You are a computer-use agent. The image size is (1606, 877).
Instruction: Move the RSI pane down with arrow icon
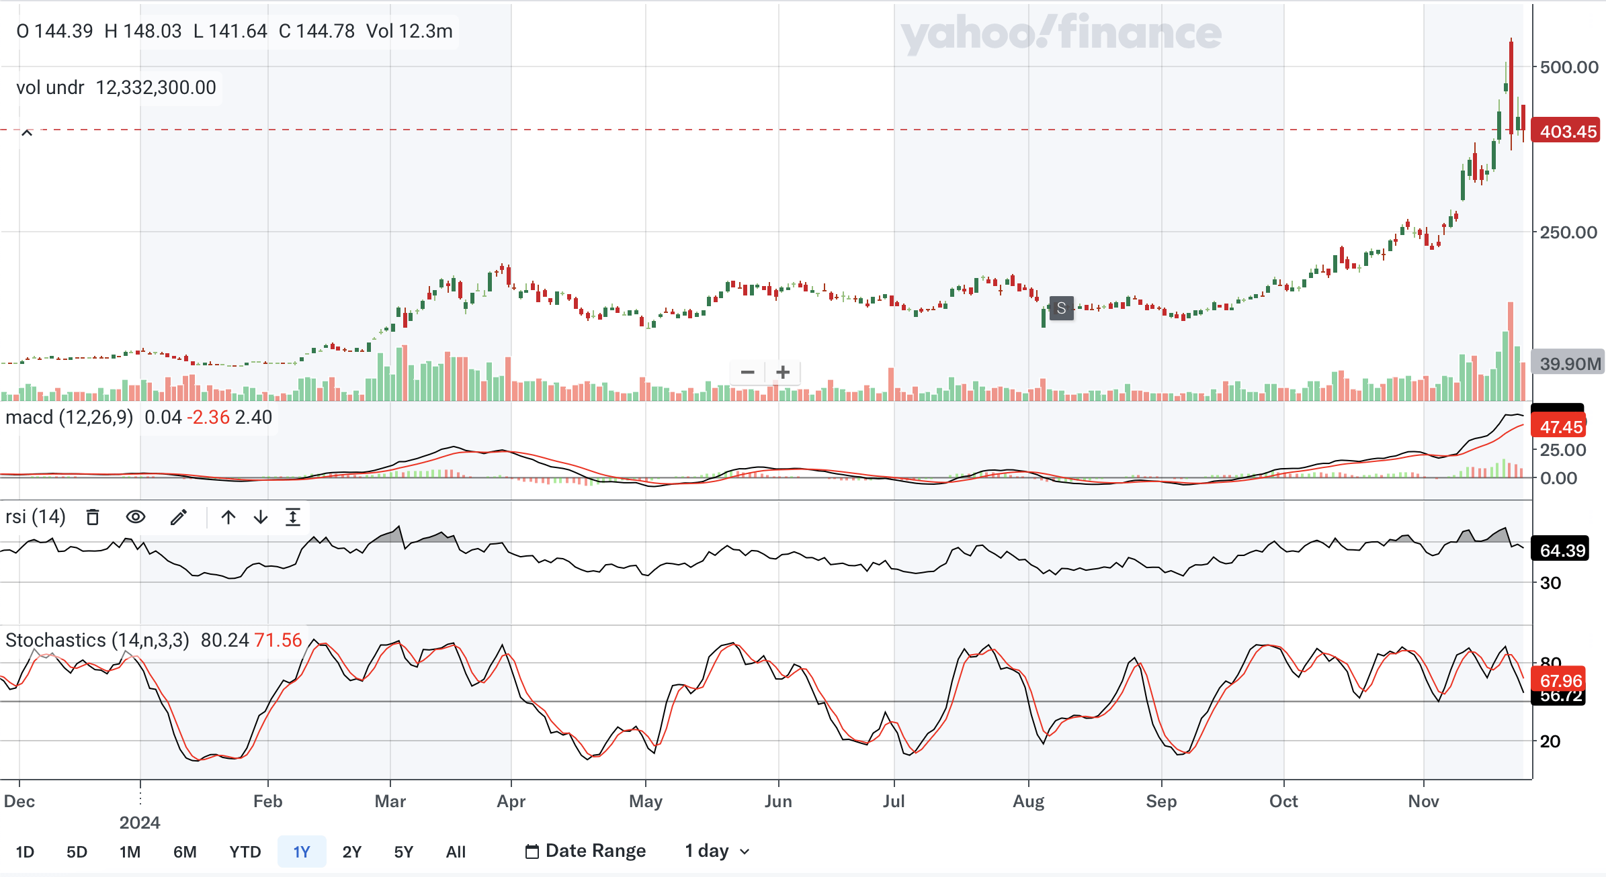click(259, 518)
